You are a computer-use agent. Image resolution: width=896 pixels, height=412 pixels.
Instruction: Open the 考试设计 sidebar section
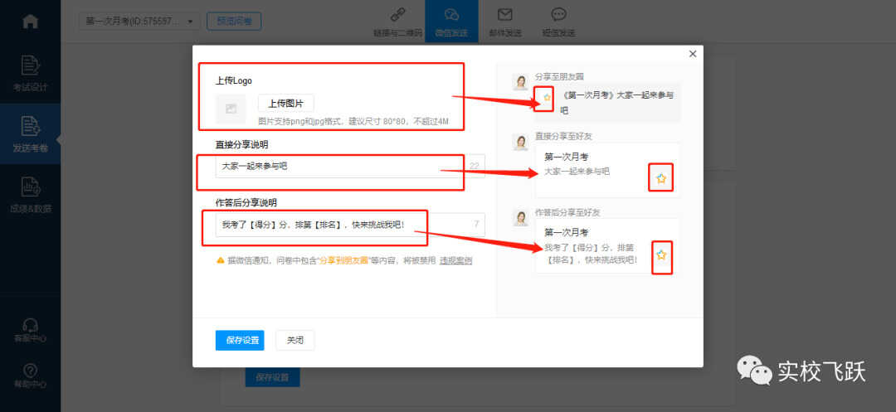coord(30,73)
